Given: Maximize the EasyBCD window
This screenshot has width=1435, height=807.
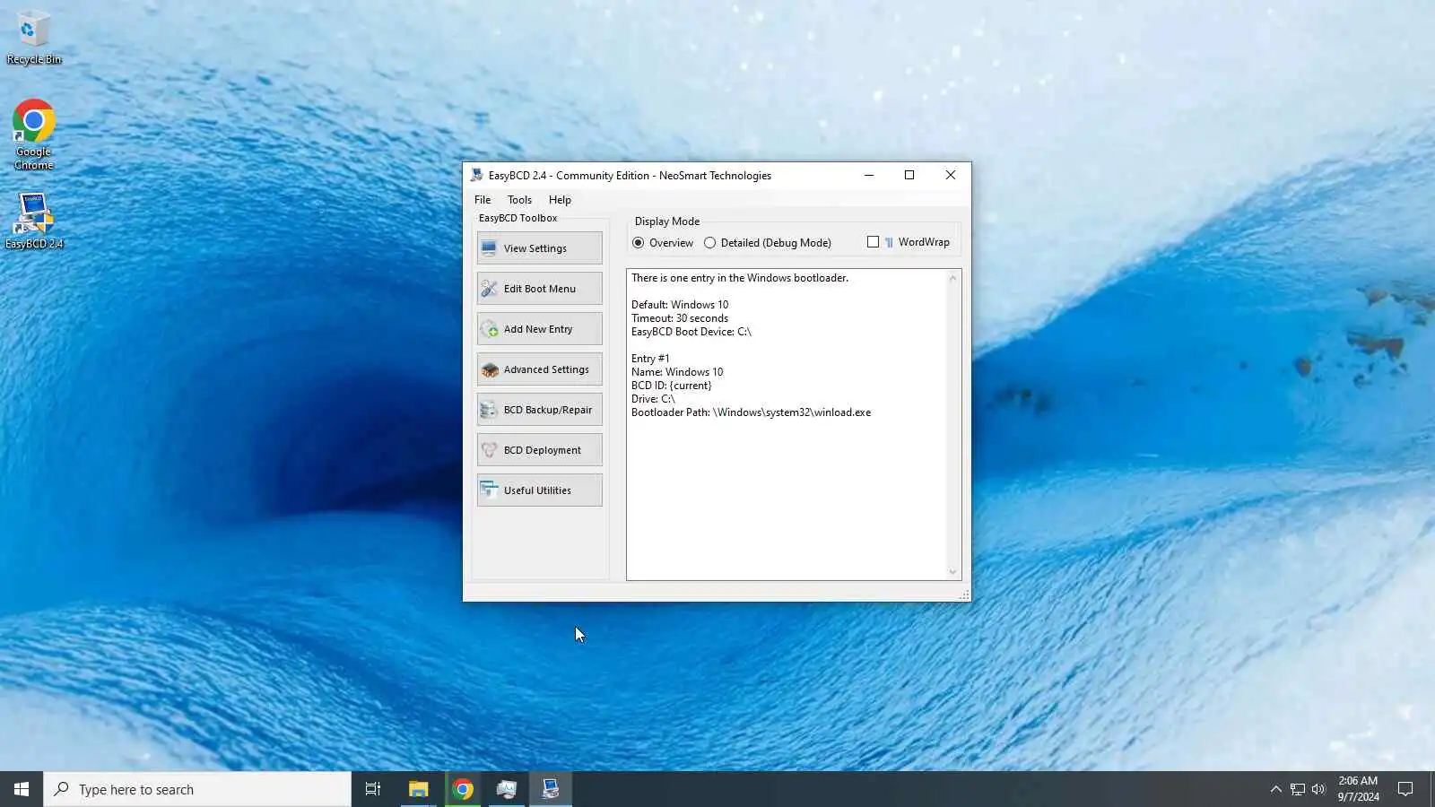Looking at the screenshot, I should pyautogui.click(x=909, y=175).
